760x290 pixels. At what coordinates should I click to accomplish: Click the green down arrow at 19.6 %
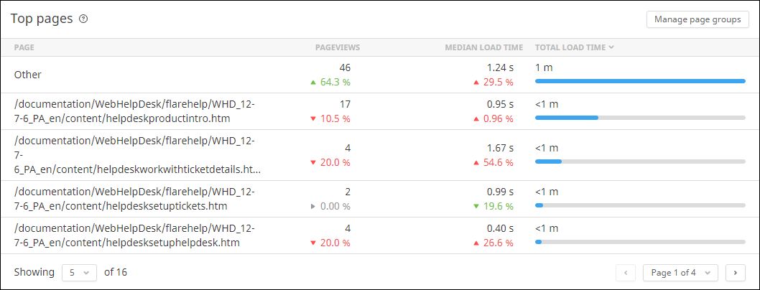(x=476, y=207)
